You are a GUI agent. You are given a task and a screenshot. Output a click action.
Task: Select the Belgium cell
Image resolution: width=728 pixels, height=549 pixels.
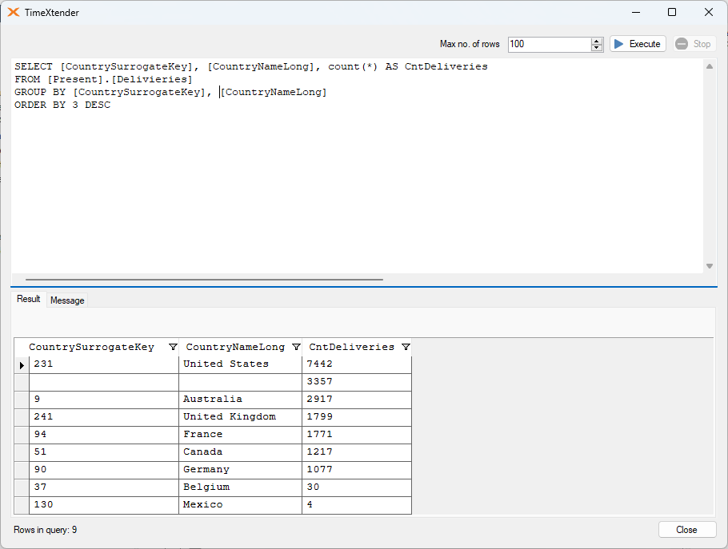point(240,487)
